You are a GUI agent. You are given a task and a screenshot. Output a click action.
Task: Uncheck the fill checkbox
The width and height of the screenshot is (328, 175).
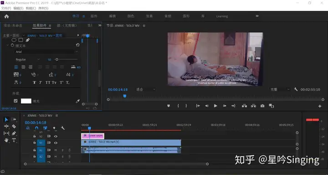pyautogui.click(x=15, y=101)
